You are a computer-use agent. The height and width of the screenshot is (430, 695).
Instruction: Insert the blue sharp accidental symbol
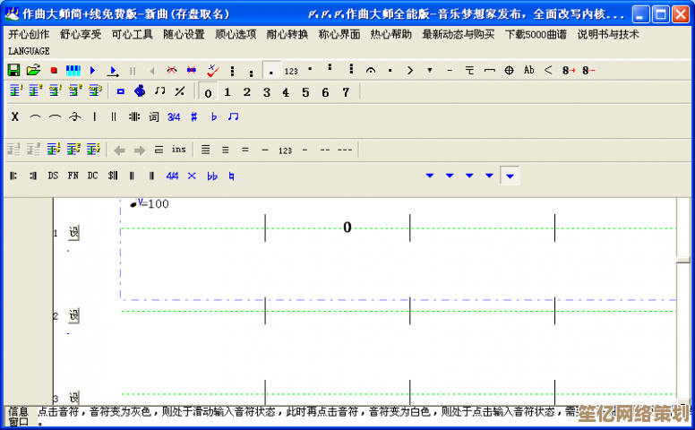coord(193,116)
